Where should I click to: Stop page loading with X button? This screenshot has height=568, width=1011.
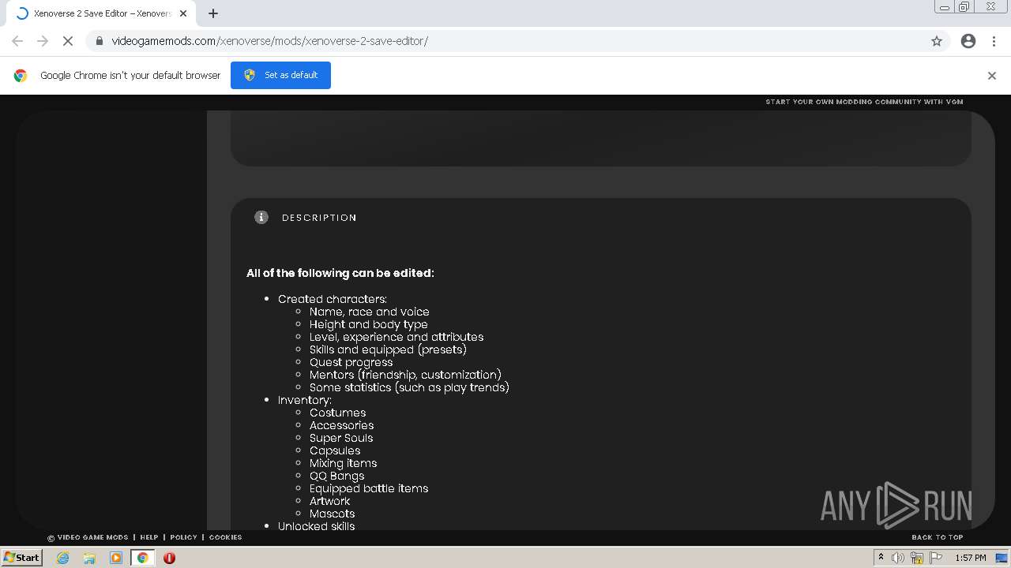tap(68, 41)
